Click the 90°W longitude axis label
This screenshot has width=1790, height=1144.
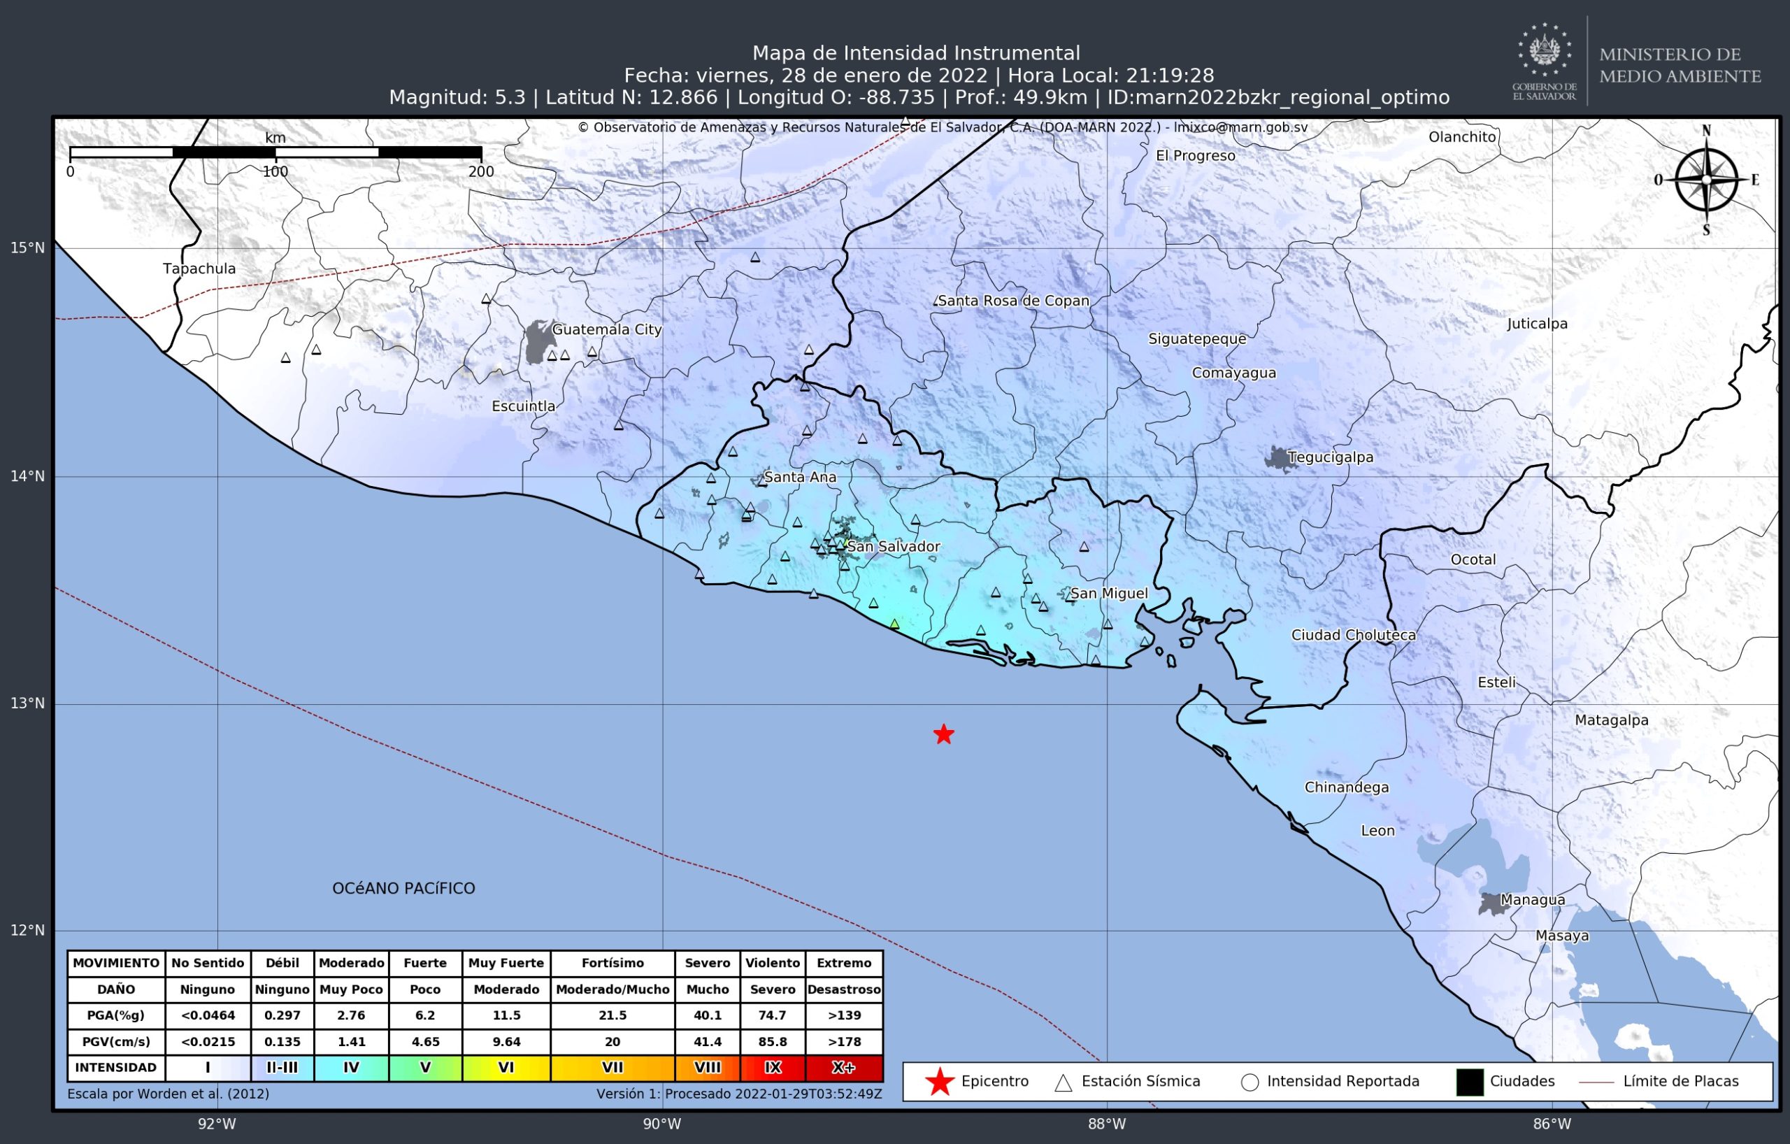662,1124
